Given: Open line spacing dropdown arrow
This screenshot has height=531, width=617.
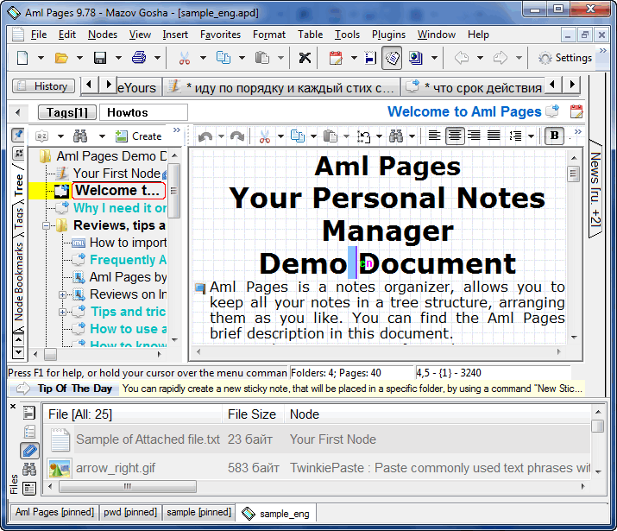Looking at the screenshot, I should pos(531,136).
